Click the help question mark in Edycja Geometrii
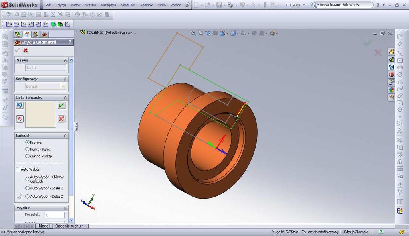This screenshot has width=409, height=236. click(x=70, y=42)
